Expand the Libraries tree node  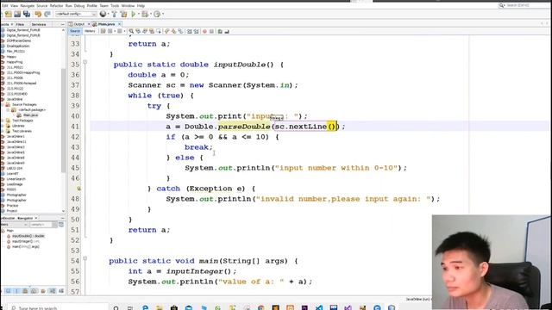click(3, 126)
